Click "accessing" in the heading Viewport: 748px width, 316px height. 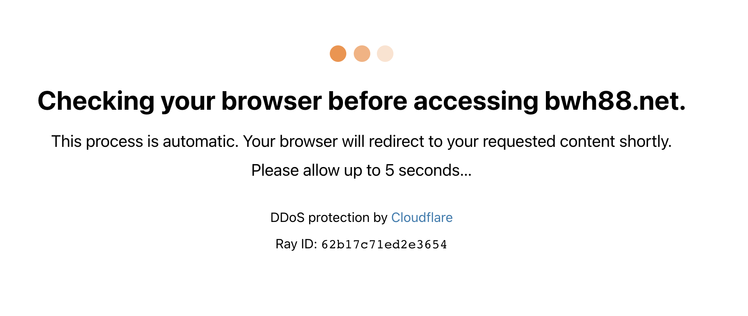[x=476, y=101]
